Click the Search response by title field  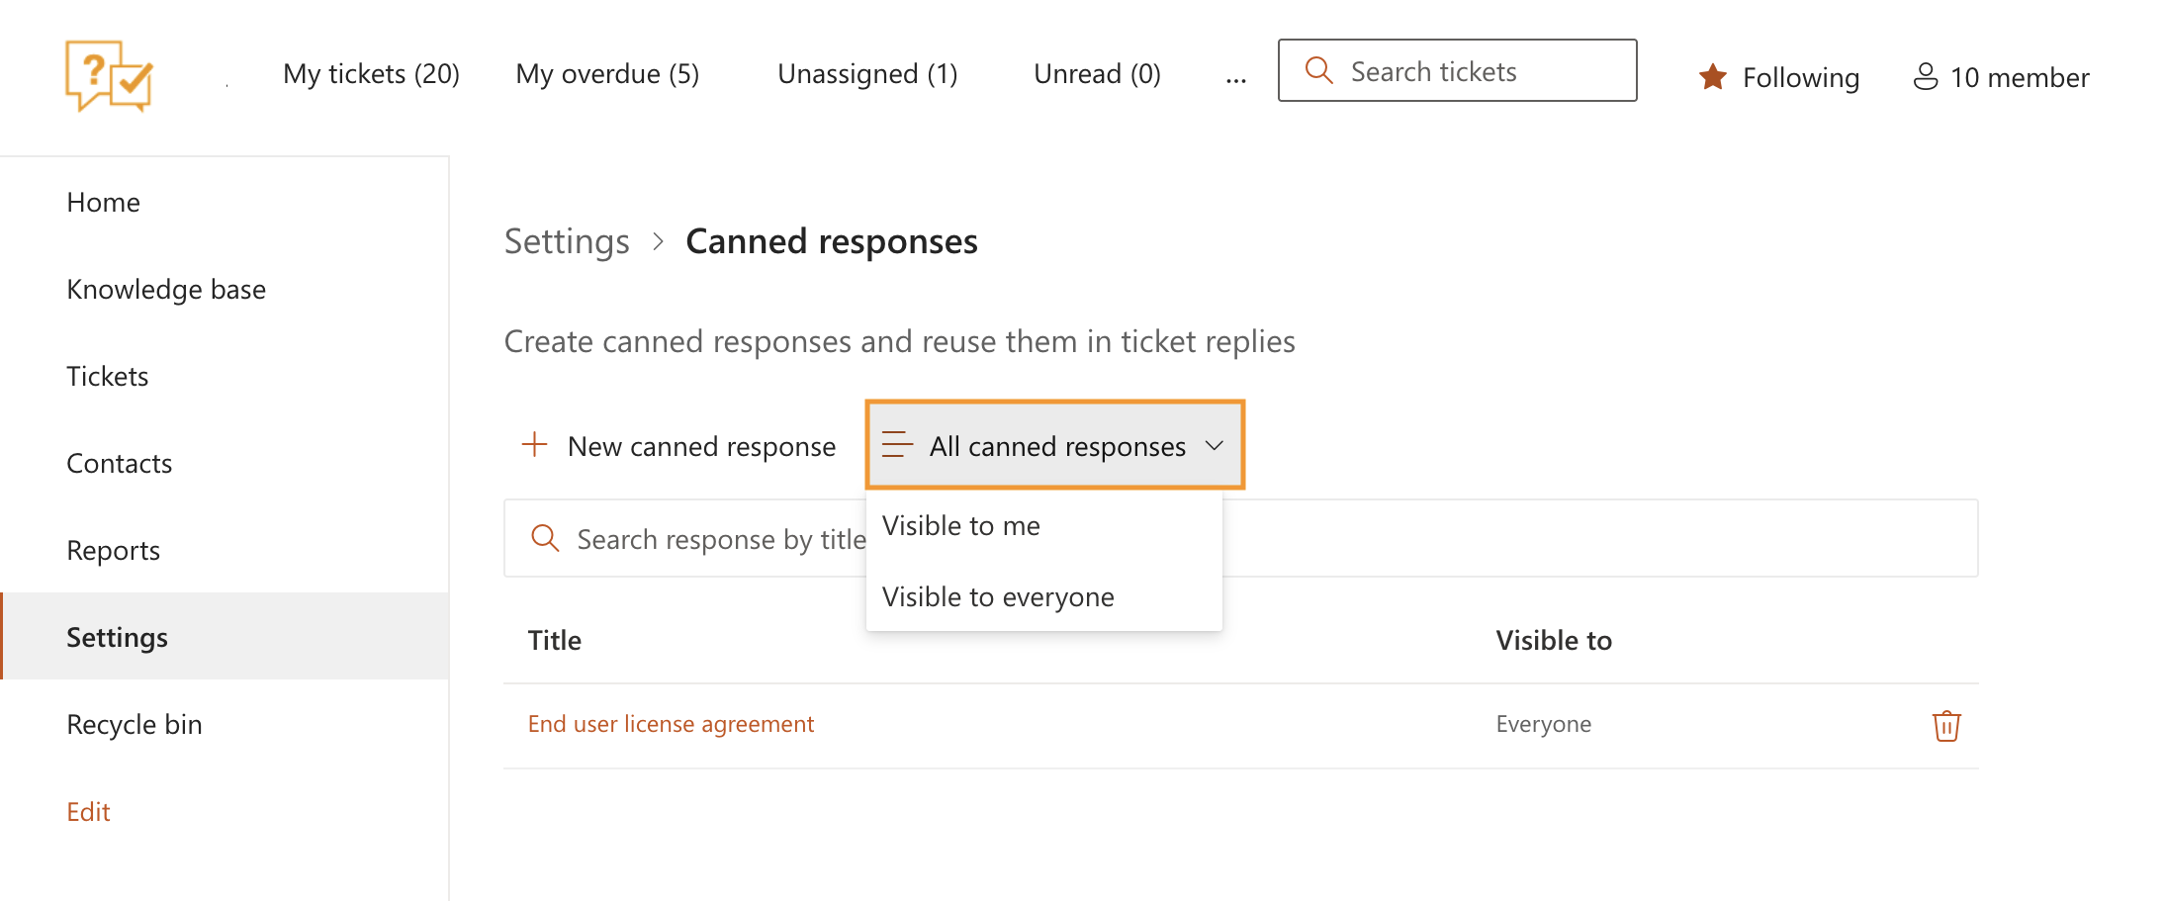[x=1240, y=538]
